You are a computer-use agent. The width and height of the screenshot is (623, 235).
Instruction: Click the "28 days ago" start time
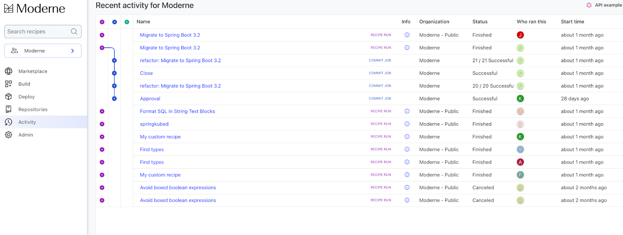pyautogui.click(x=575, y=99)
